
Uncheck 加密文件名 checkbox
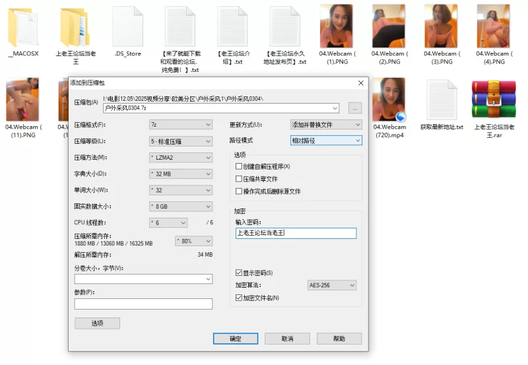tap(239, 298)
